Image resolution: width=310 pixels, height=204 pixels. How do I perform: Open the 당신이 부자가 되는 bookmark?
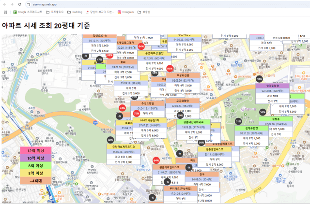click(100, 12)
